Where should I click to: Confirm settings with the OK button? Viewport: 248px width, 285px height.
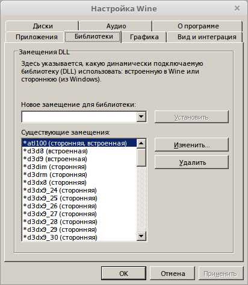[123, 274]
